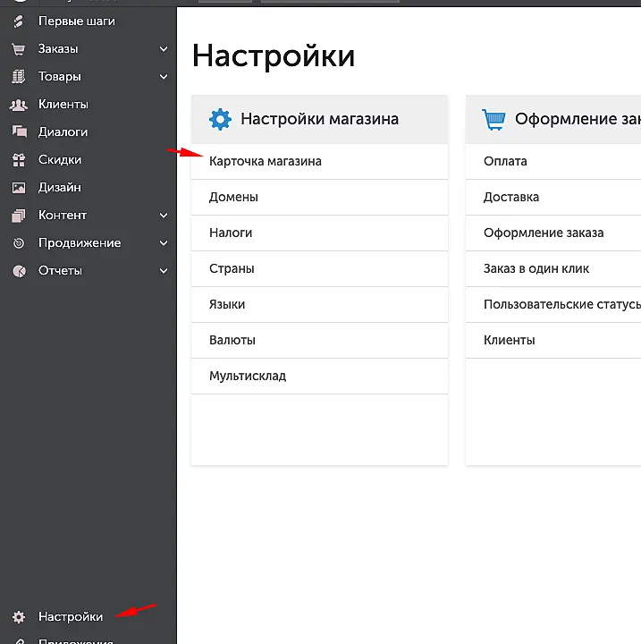The width and height of the screenshot is (641, 644).
Task: Expand the Продвижение submenu arrow
Action: point(164,243)
